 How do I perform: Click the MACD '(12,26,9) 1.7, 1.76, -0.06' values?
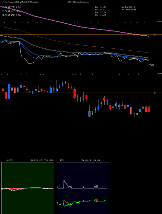(x=41, y=160)
